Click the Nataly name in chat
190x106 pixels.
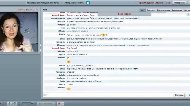(62, 75)
